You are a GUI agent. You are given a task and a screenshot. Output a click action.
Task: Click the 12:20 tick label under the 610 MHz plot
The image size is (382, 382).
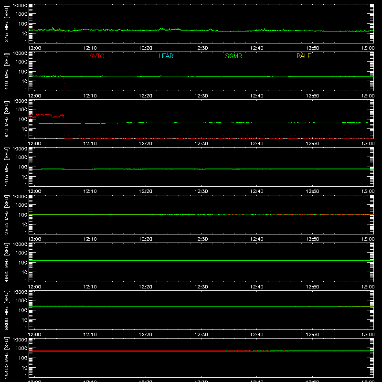146,144
